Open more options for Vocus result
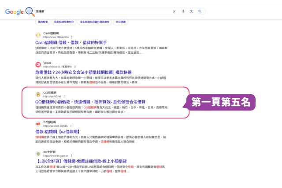This screenshot has height=188, width=282. [x=75, y=66]
